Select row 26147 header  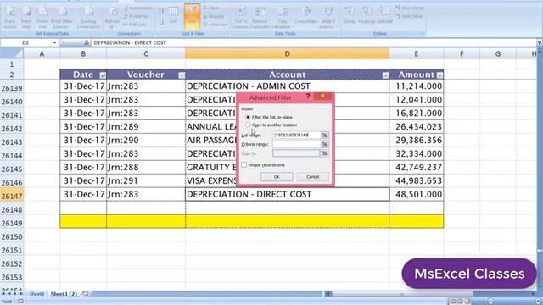pos(12,196)
